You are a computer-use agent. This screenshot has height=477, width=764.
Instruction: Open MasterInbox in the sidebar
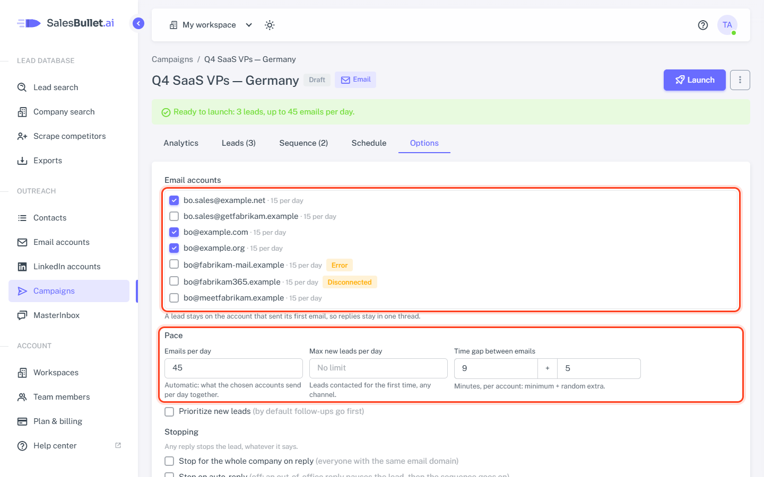click(x=69, y=315)
